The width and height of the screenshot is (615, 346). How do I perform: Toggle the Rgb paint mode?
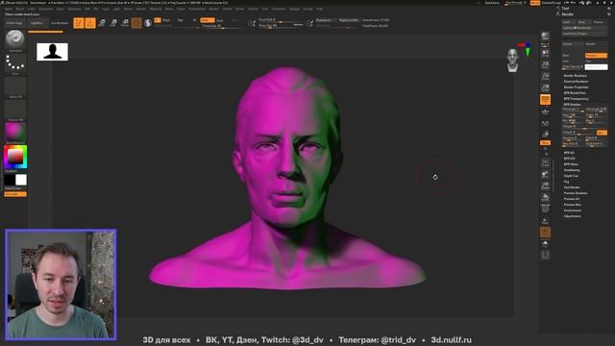pyautogui.click(x=181, y=20)
